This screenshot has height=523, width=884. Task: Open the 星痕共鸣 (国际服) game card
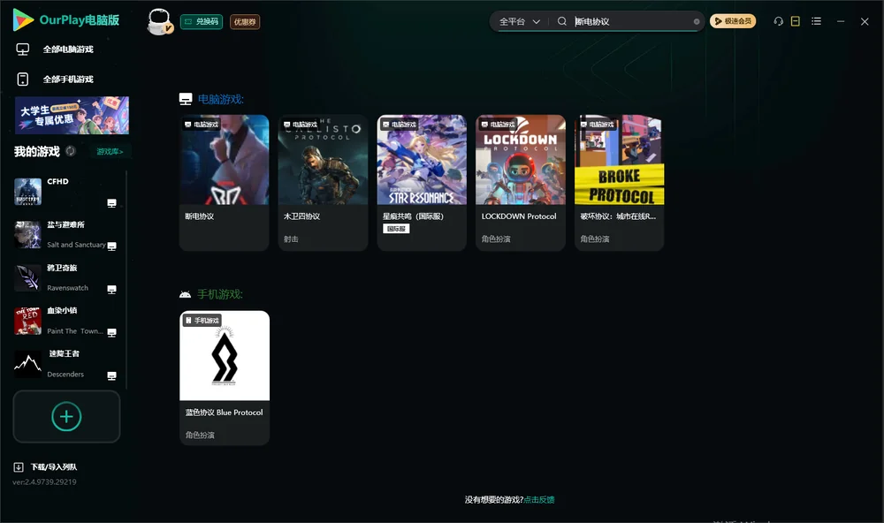coord(422,183)
